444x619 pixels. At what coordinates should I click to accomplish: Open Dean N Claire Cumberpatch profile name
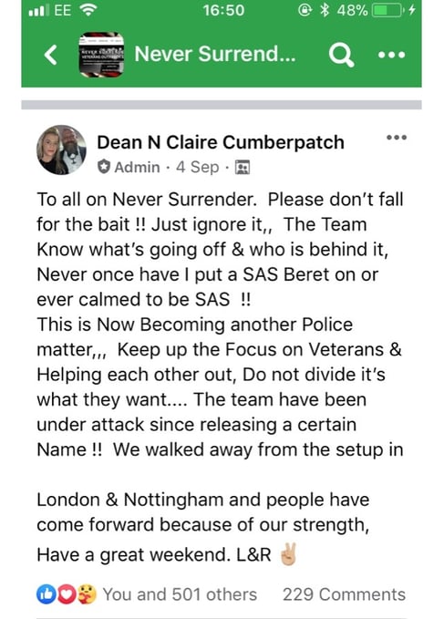pyautogui.click(x=221, y=142)
